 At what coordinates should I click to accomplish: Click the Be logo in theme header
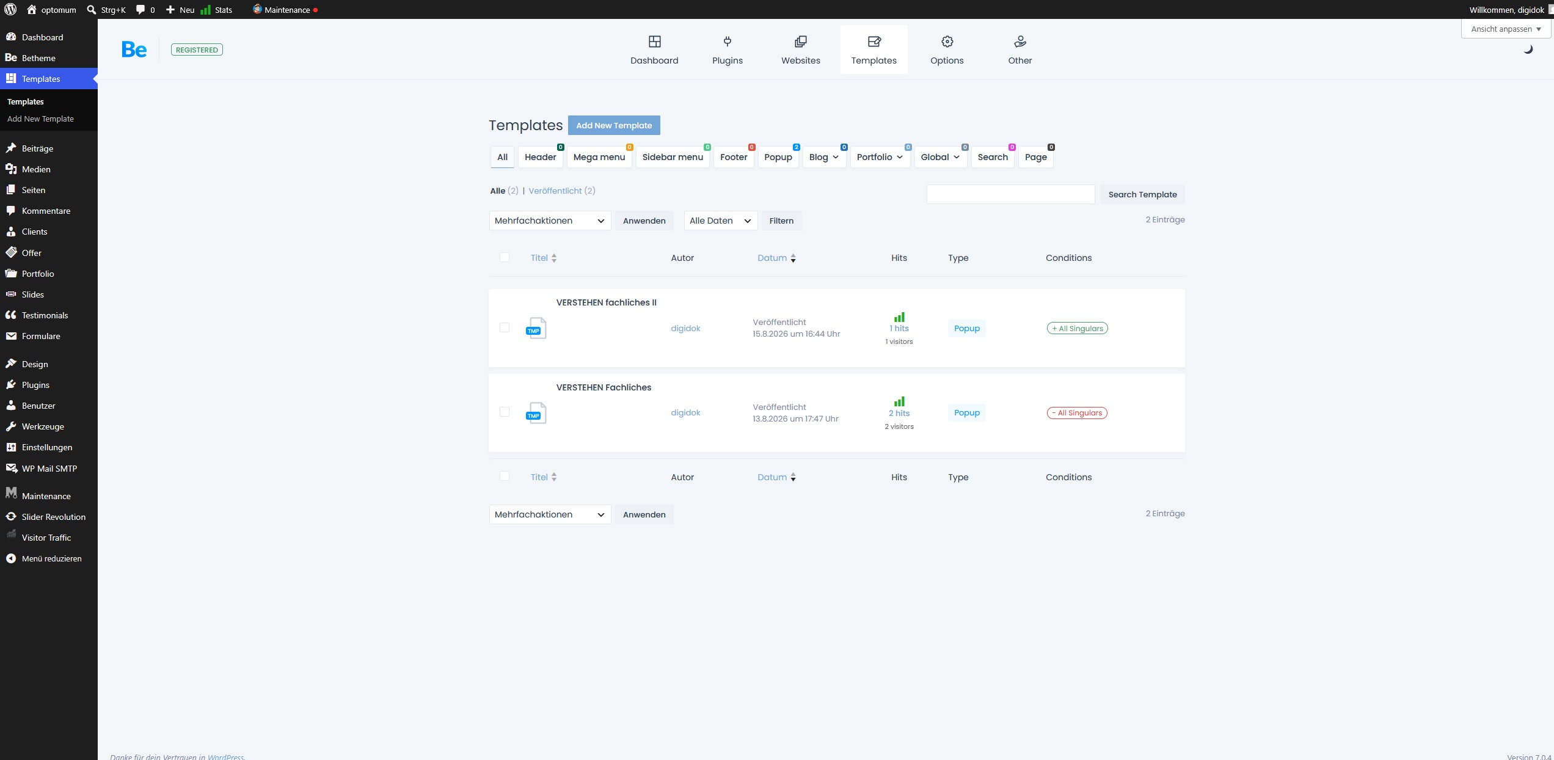click(134, 49)
